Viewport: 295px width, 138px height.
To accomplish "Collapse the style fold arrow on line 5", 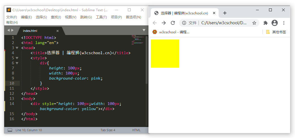I will point(17,58).
